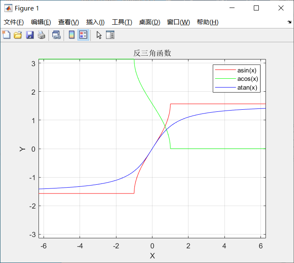Click the New Figure toolbar icon
Screen dimensions: 294x263
(6, 35)
